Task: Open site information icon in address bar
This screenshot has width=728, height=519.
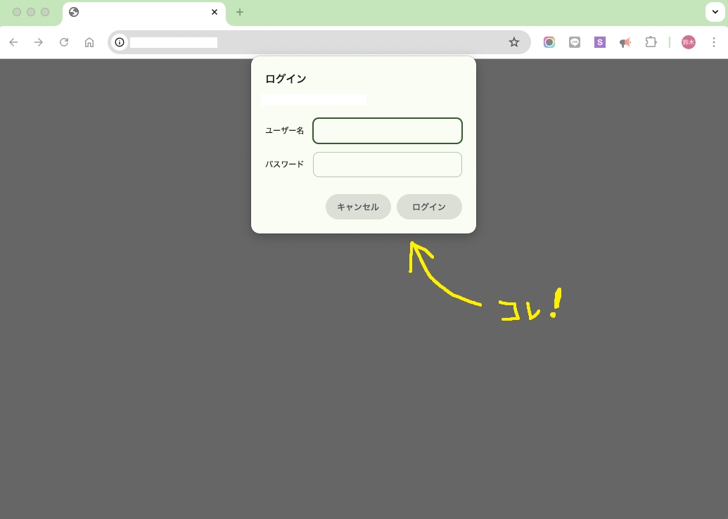Action: click(120, 42)
